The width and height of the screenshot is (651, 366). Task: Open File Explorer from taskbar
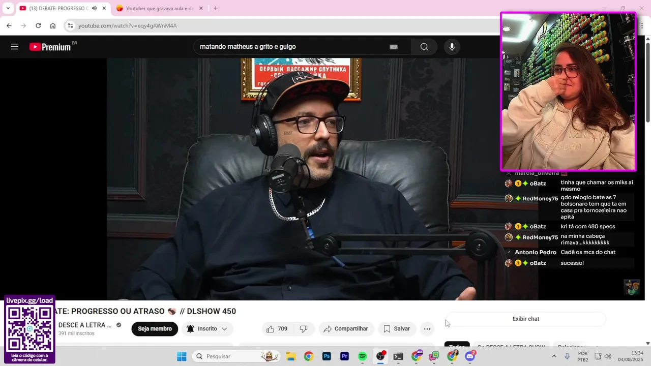tap(290, 356)
